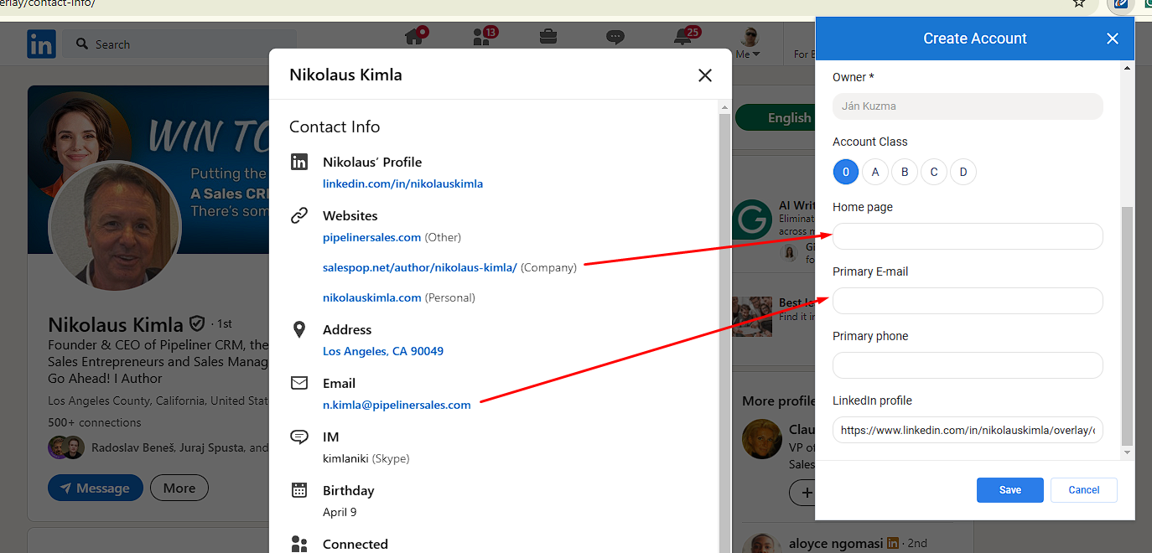Open the Messaging chat bubble icon
This screenshot has height=553, width=1152.
click(615, 36)
